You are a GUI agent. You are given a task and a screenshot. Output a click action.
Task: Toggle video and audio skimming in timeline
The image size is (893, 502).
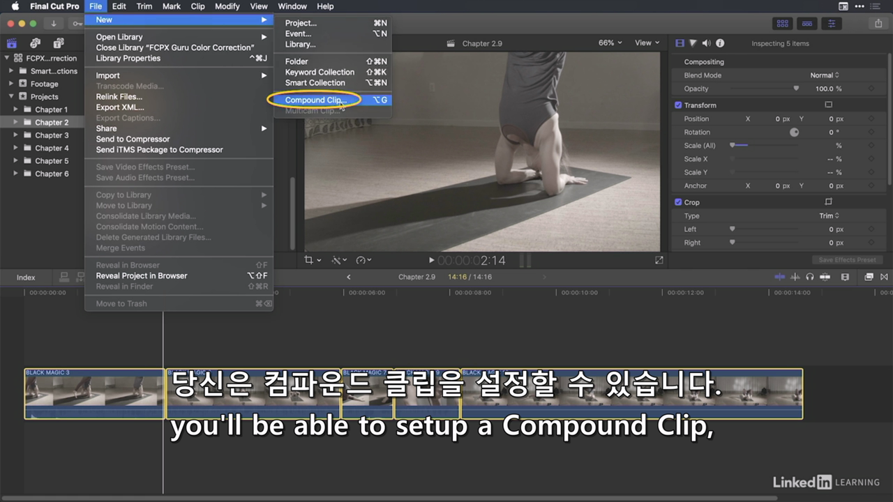780,277
